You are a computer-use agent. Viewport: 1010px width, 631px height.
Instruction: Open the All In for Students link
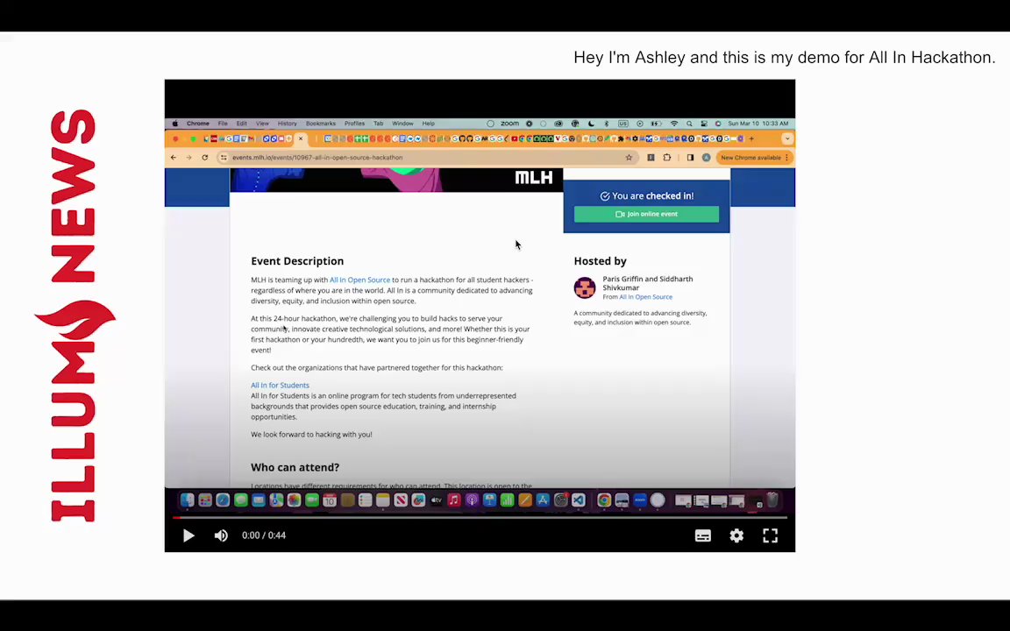coord(280,385)
